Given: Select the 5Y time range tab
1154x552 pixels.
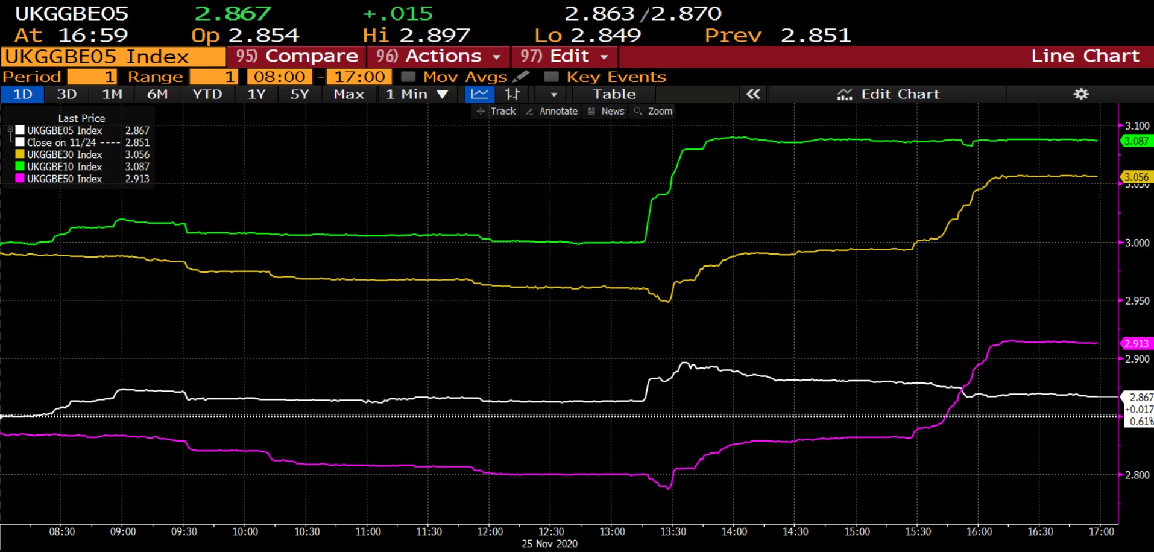Looking at the screenshot, I should coord(299,94).
